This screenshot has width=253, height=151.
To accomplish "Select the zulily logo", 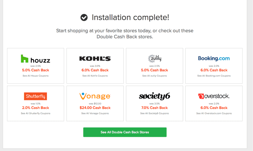I will tap(155, 58).
